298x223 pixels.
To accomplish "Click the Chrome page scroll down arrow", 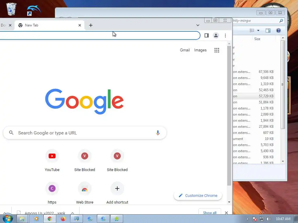I will coord(229,202).
